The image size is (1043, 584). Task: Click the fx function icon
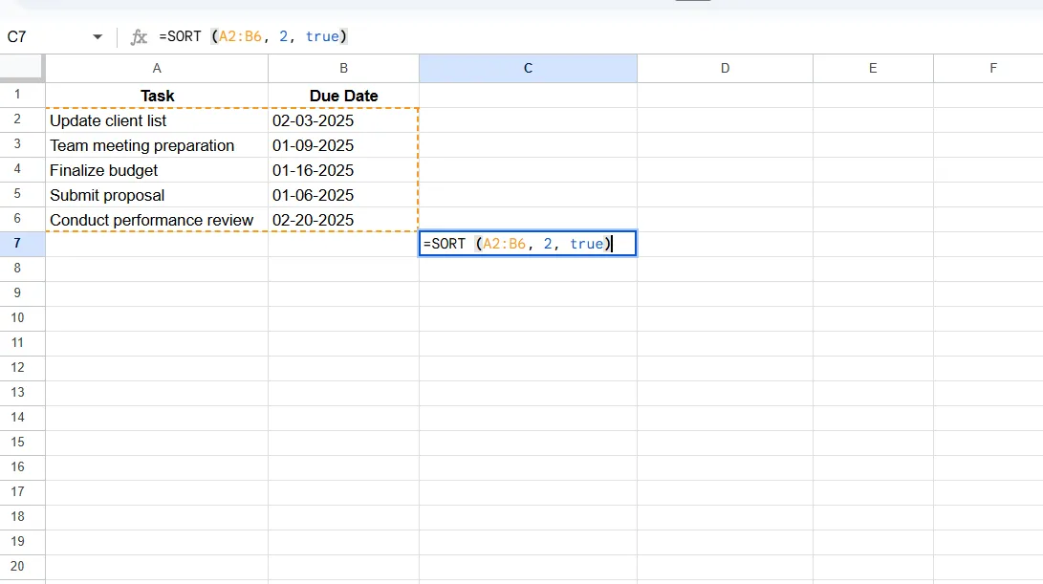139,36
